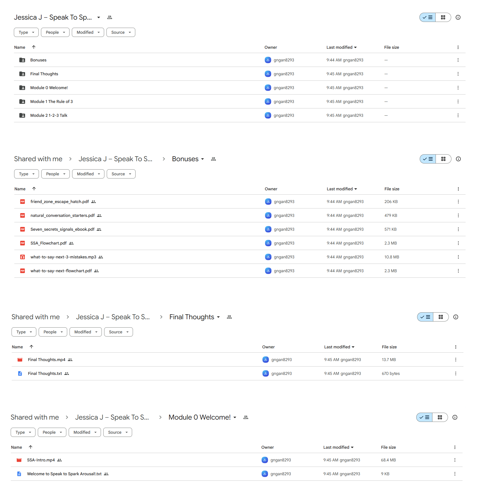Click video icon of Final Thoughts.mp4
Screen dimensions: 480x496
[20, 360]
